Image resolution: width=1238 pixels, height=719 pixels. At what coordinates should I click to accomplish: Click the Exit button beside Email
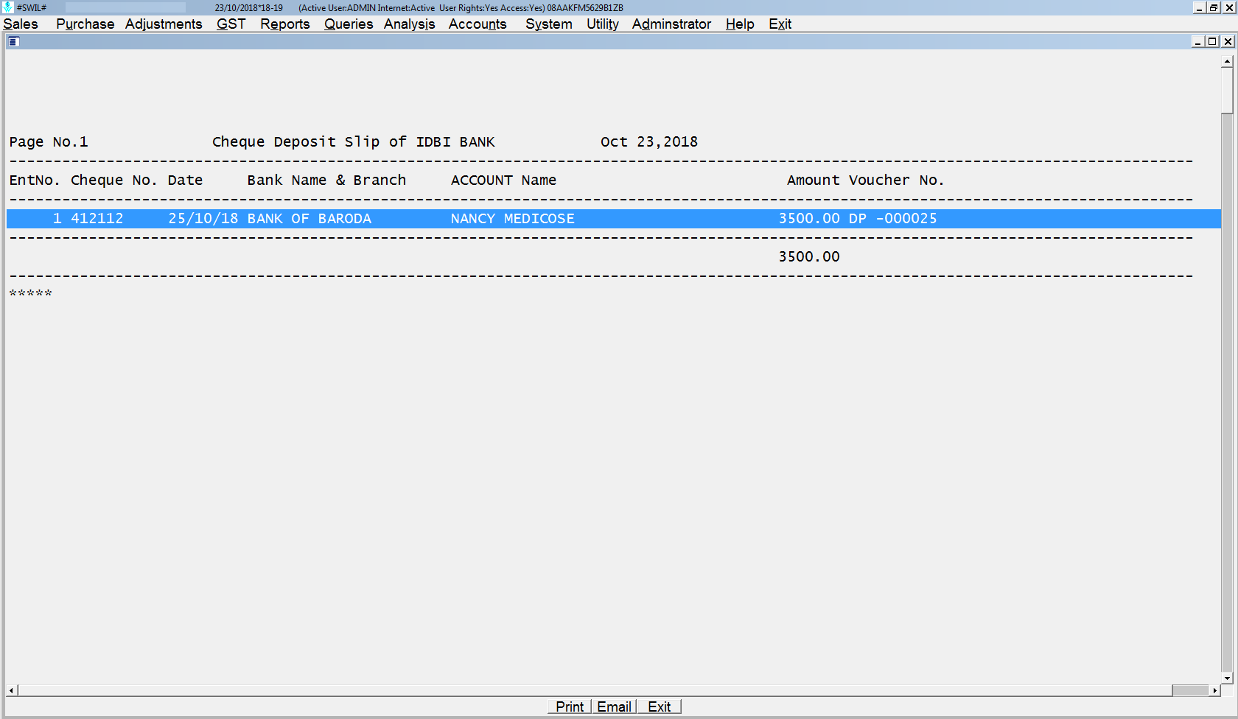click(x=660, y=707)
